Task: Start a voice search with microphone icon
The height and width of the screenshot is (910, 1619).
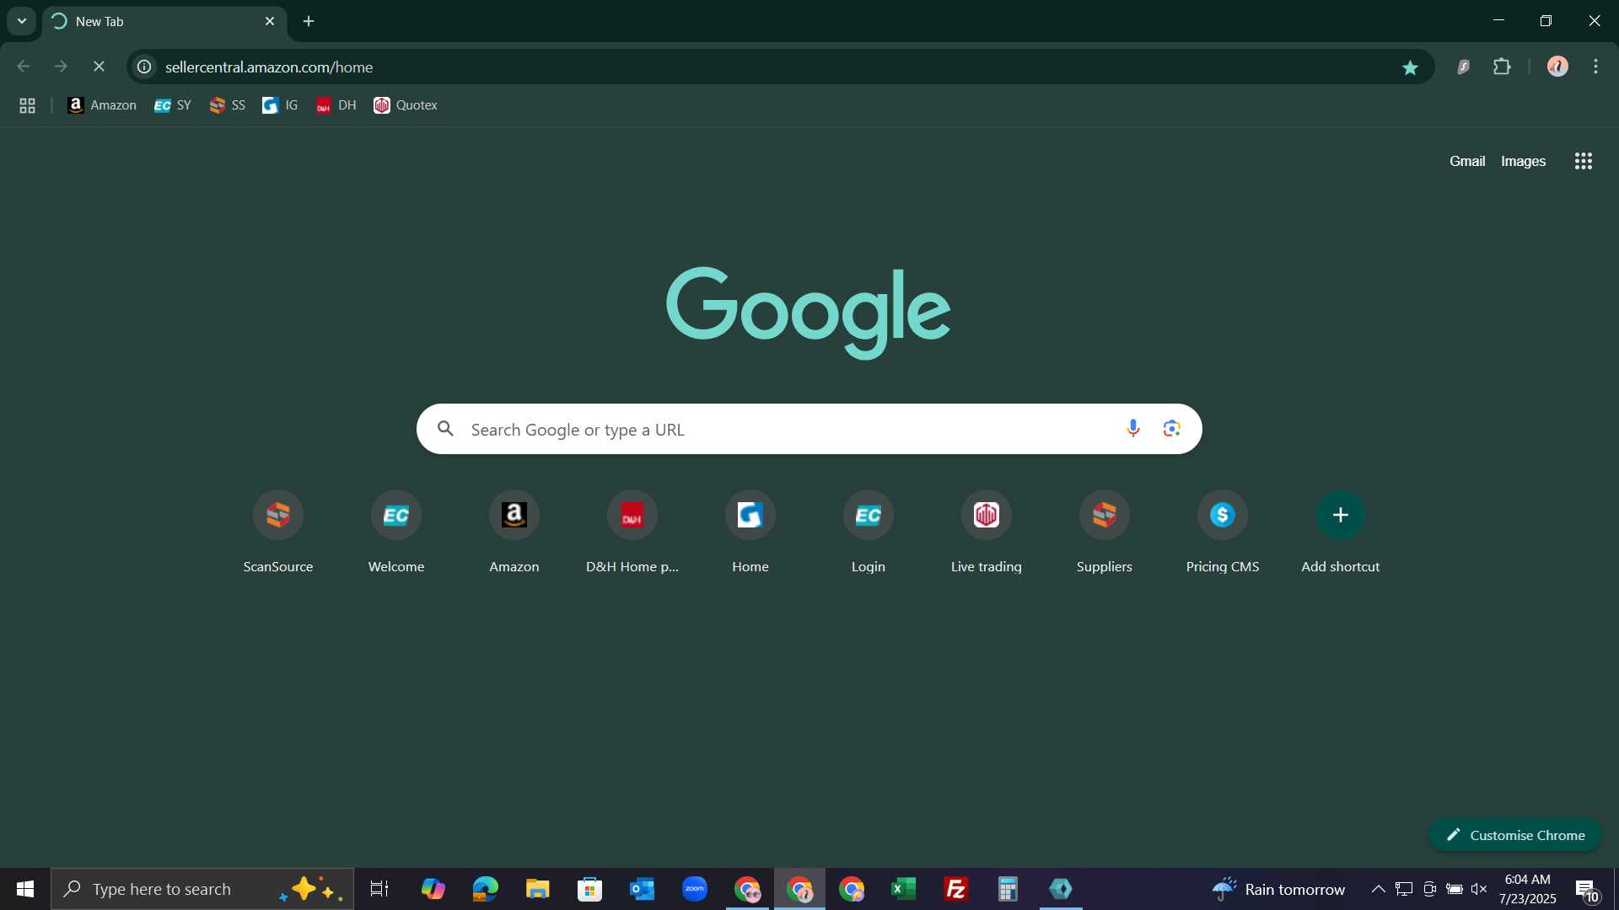Action: click(x=1133, y=429)
